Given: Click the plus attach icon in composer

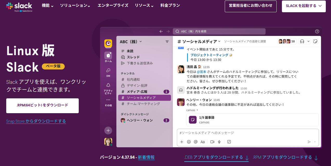Looking at the screenshot, I should point(182,142).
